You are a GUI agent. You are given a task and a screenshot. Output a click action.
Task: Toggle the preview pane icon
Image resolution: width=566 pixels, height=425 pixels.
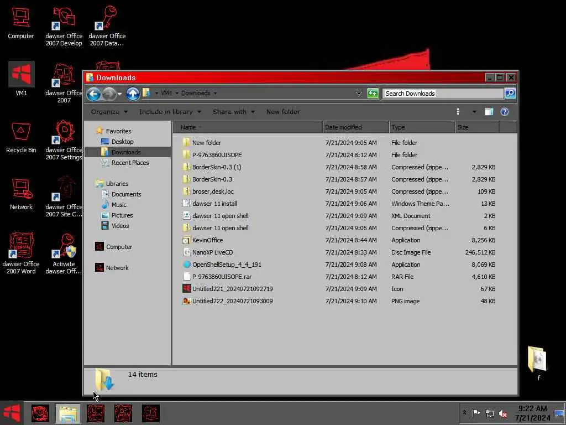point(489,112)
